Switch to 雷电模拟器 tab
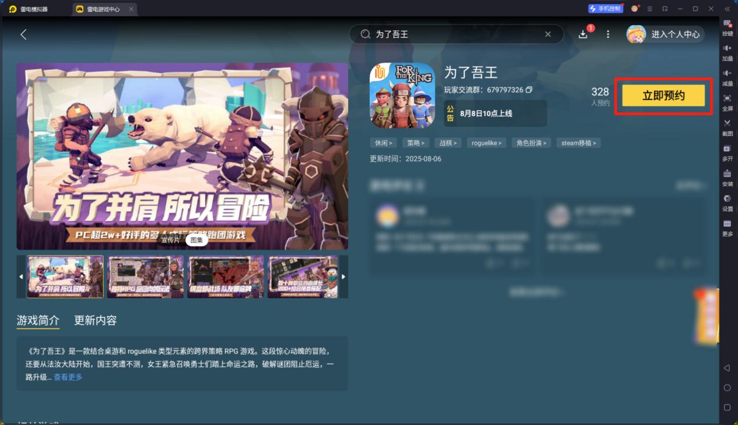The width and height of the screenshot is (738, 425). coord(29,9)
